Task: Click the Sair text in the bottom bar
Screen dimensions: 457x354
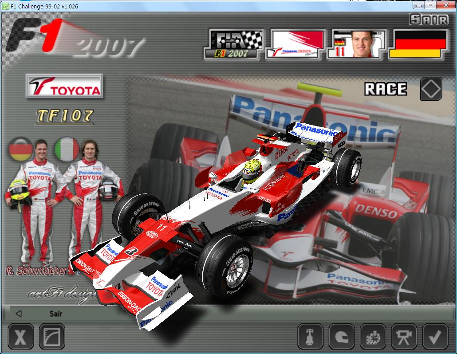Action: pyautogui.click(x=55, y=314)
